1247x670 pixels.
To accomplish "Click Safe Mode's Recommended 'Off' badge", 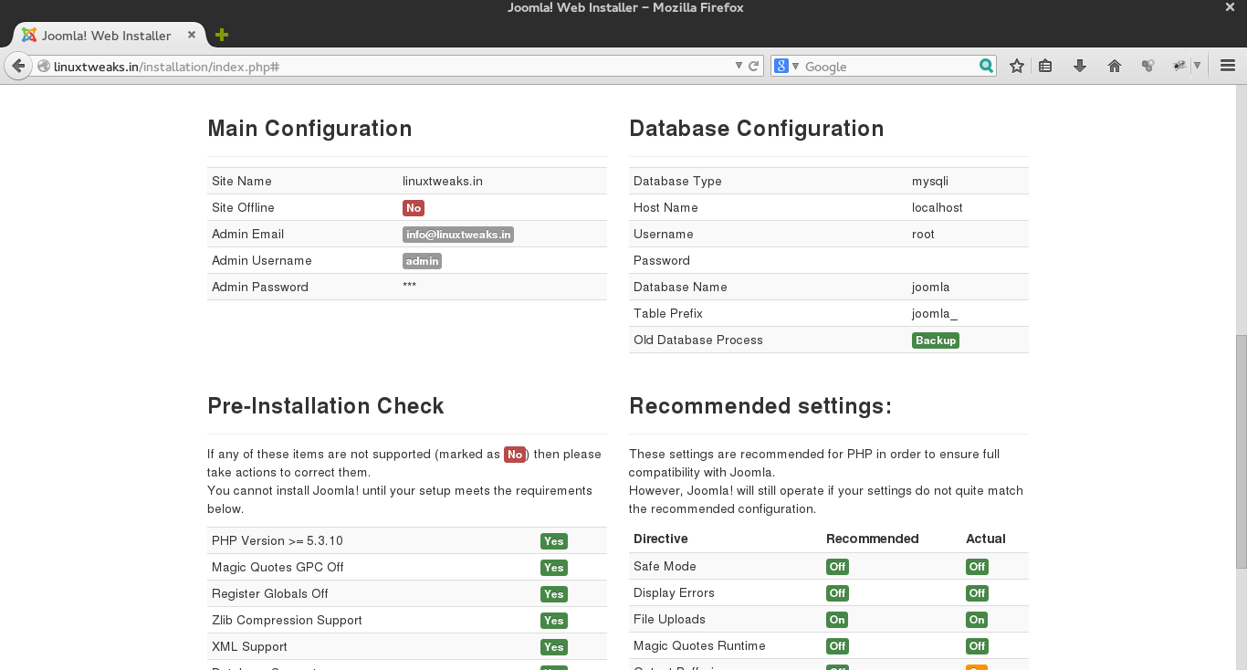I will 837,567.
